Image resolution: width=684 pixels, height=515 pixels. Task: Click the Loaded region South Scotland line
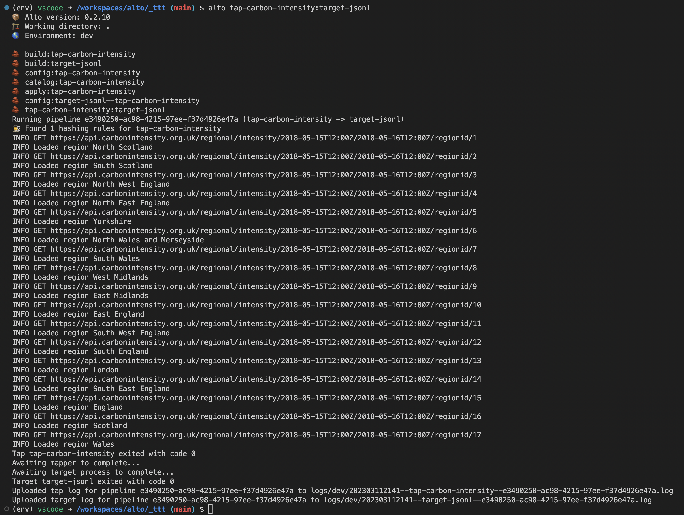coord(82,165)
